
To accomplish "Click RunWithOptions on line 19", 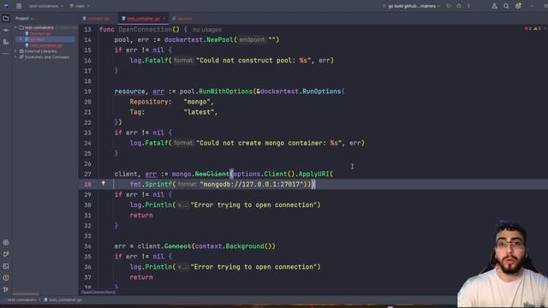I will 225,92.
